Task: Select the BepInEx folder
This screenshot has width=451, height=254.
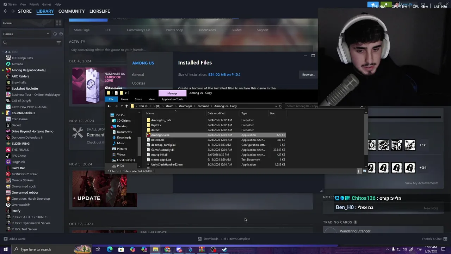Action: click(x=156, y=125)
